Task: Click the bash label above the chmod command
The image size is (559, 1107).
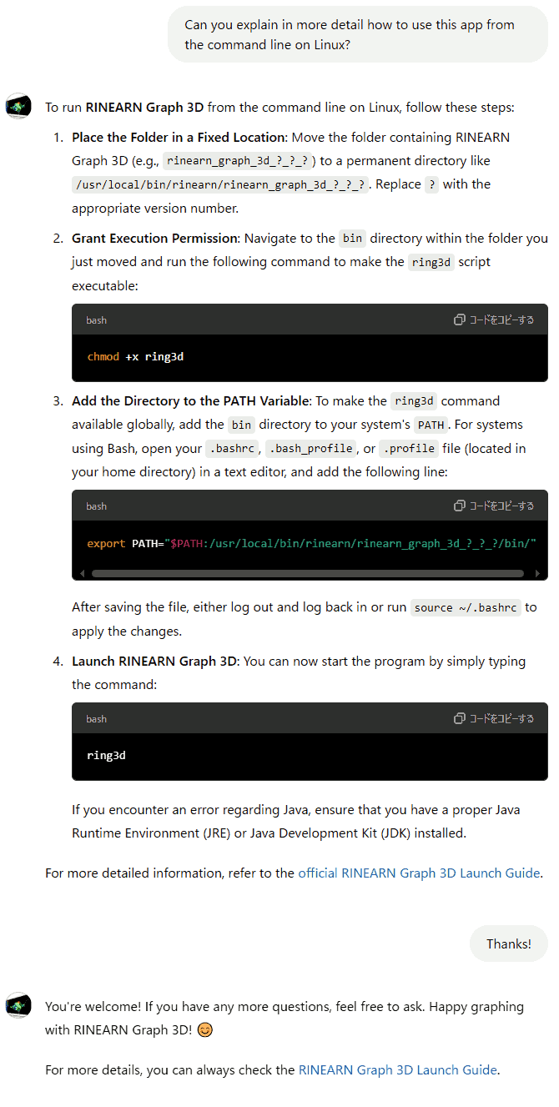Action: pyautogui.click(x=96, y=320)
